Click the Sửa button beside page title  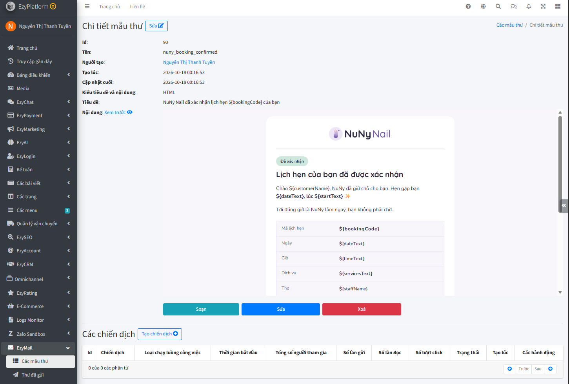coord(156,26)
